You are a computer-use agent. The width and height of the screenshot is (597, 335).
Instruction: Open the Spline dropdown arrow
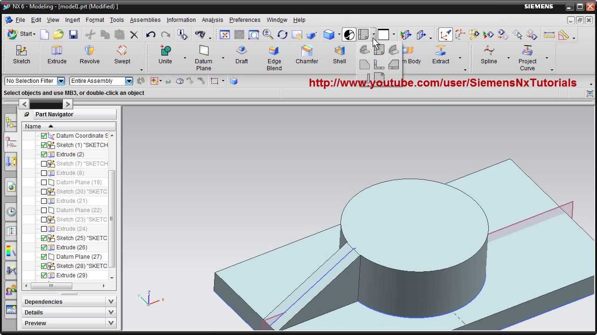click(508, 58)
